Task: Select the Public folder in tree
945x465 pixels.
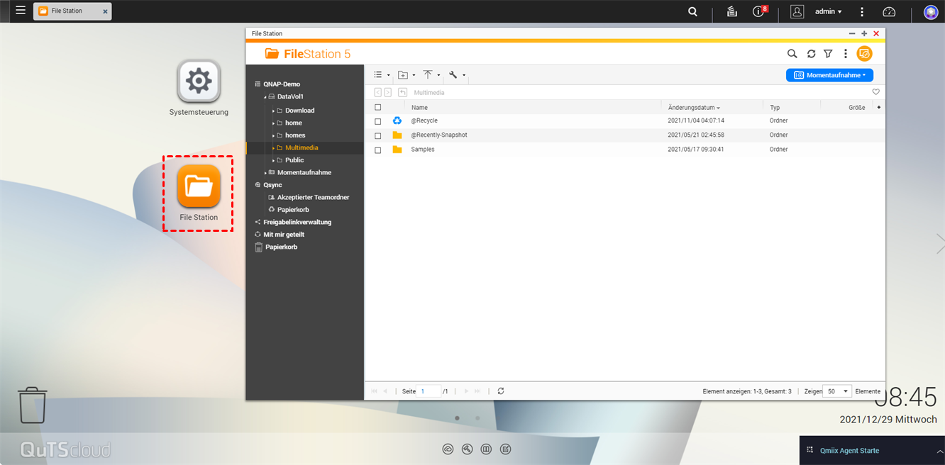Action: click(294, 160)
